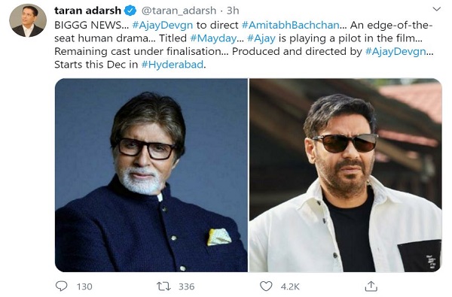The image size is (452, 297).
Task: Open taran adarsh profile picture
Action: [28, 20]
